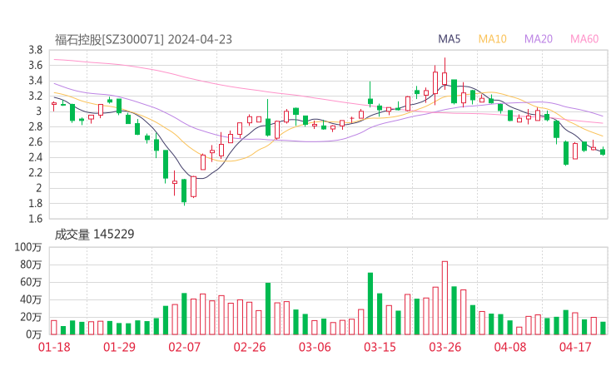Click the first red candlestick at 01-18
The width and height of the screenshot is (616, 366).
[x=54, y=106]
